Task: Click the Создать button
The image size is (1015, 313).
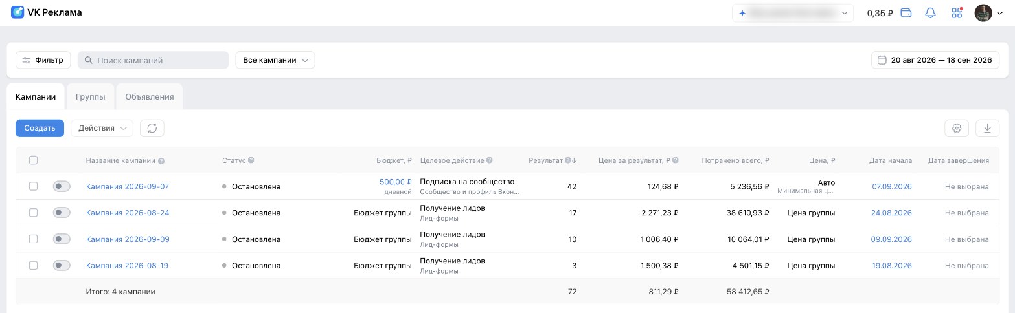Action: (40, 128)
